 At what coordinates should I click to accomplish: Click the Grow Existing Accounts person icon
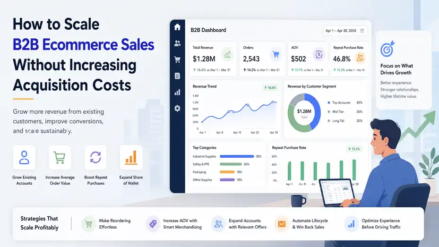[24, 157]
